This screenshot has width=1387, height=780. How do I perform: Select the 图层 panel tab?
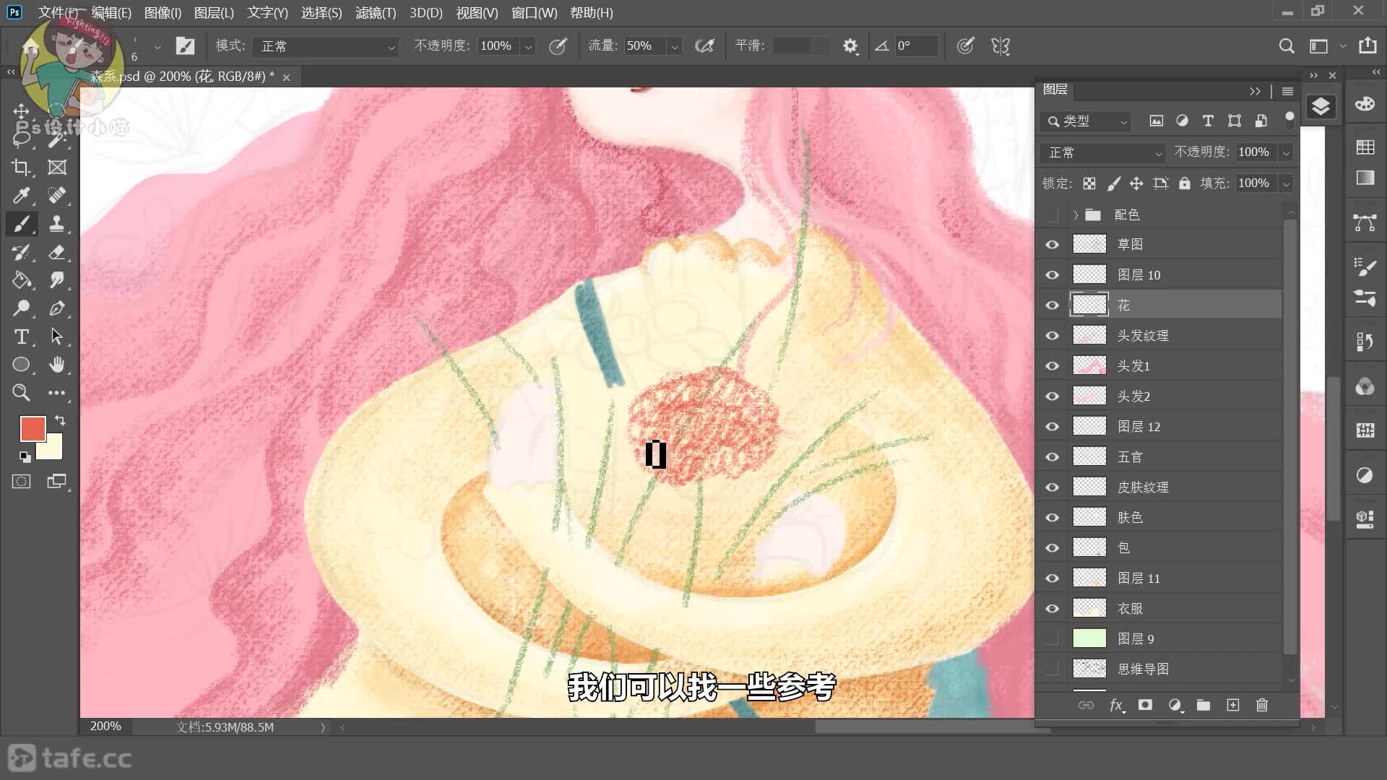pyautogui.click(x=1055, y=90)
